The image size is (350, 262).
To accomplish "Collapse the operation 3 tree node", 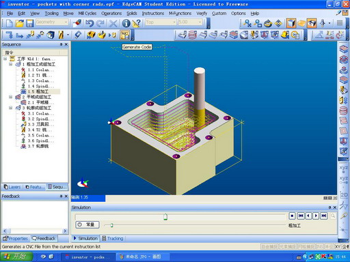I will click(10, 108).
